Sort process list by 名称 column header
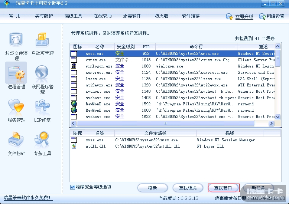 (x=100, y=47)
